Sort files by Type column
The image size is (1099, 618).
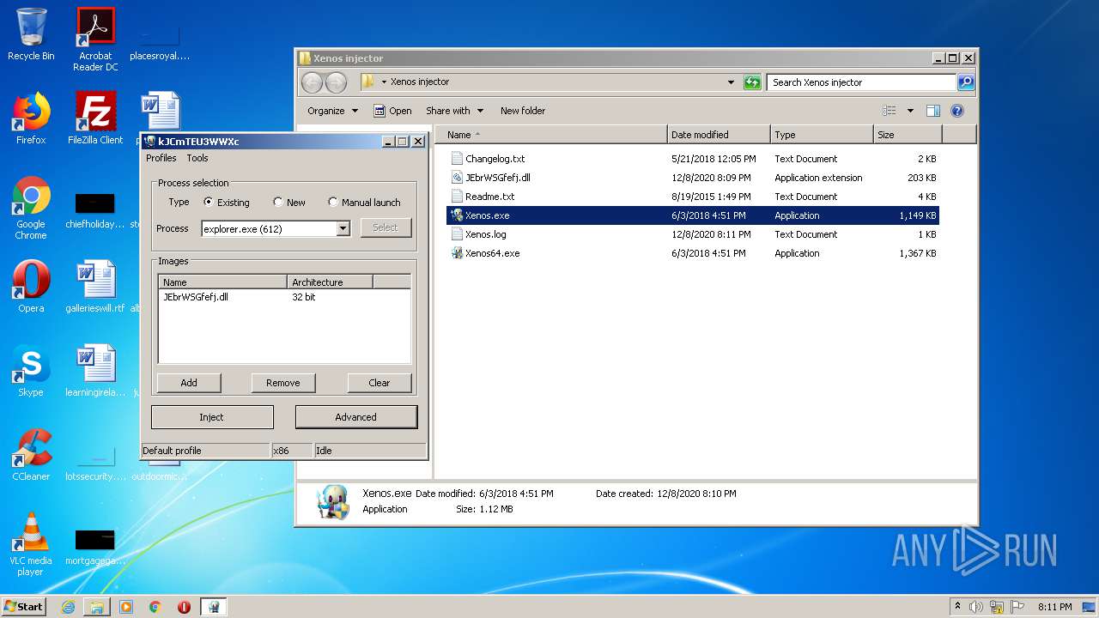click(822, 135)
